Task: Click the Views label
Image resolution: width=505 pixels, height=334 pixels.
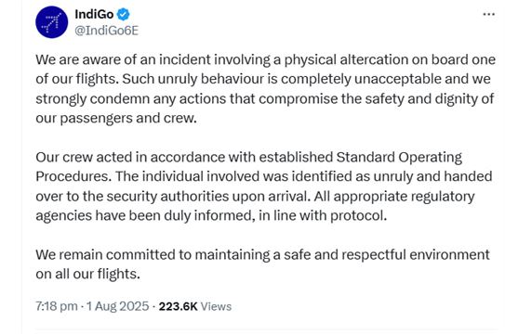Action: (x=216, y=306)
